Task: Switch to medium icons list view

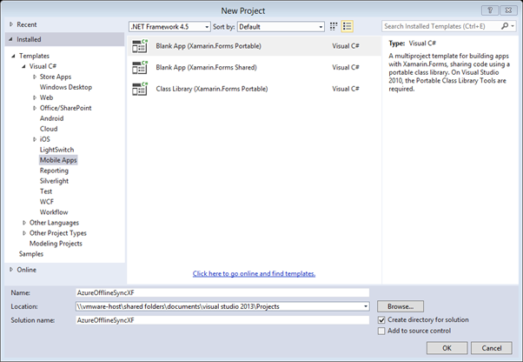Action: click(x=348, y=26)
